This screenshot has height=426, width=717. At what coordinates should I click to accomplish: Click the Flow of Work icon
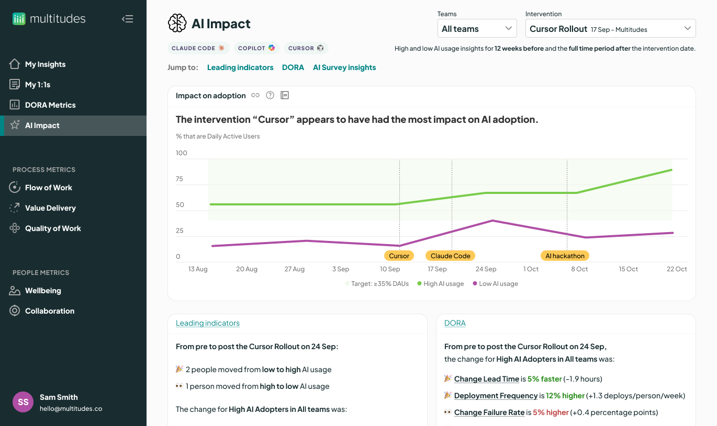point(15,187)
